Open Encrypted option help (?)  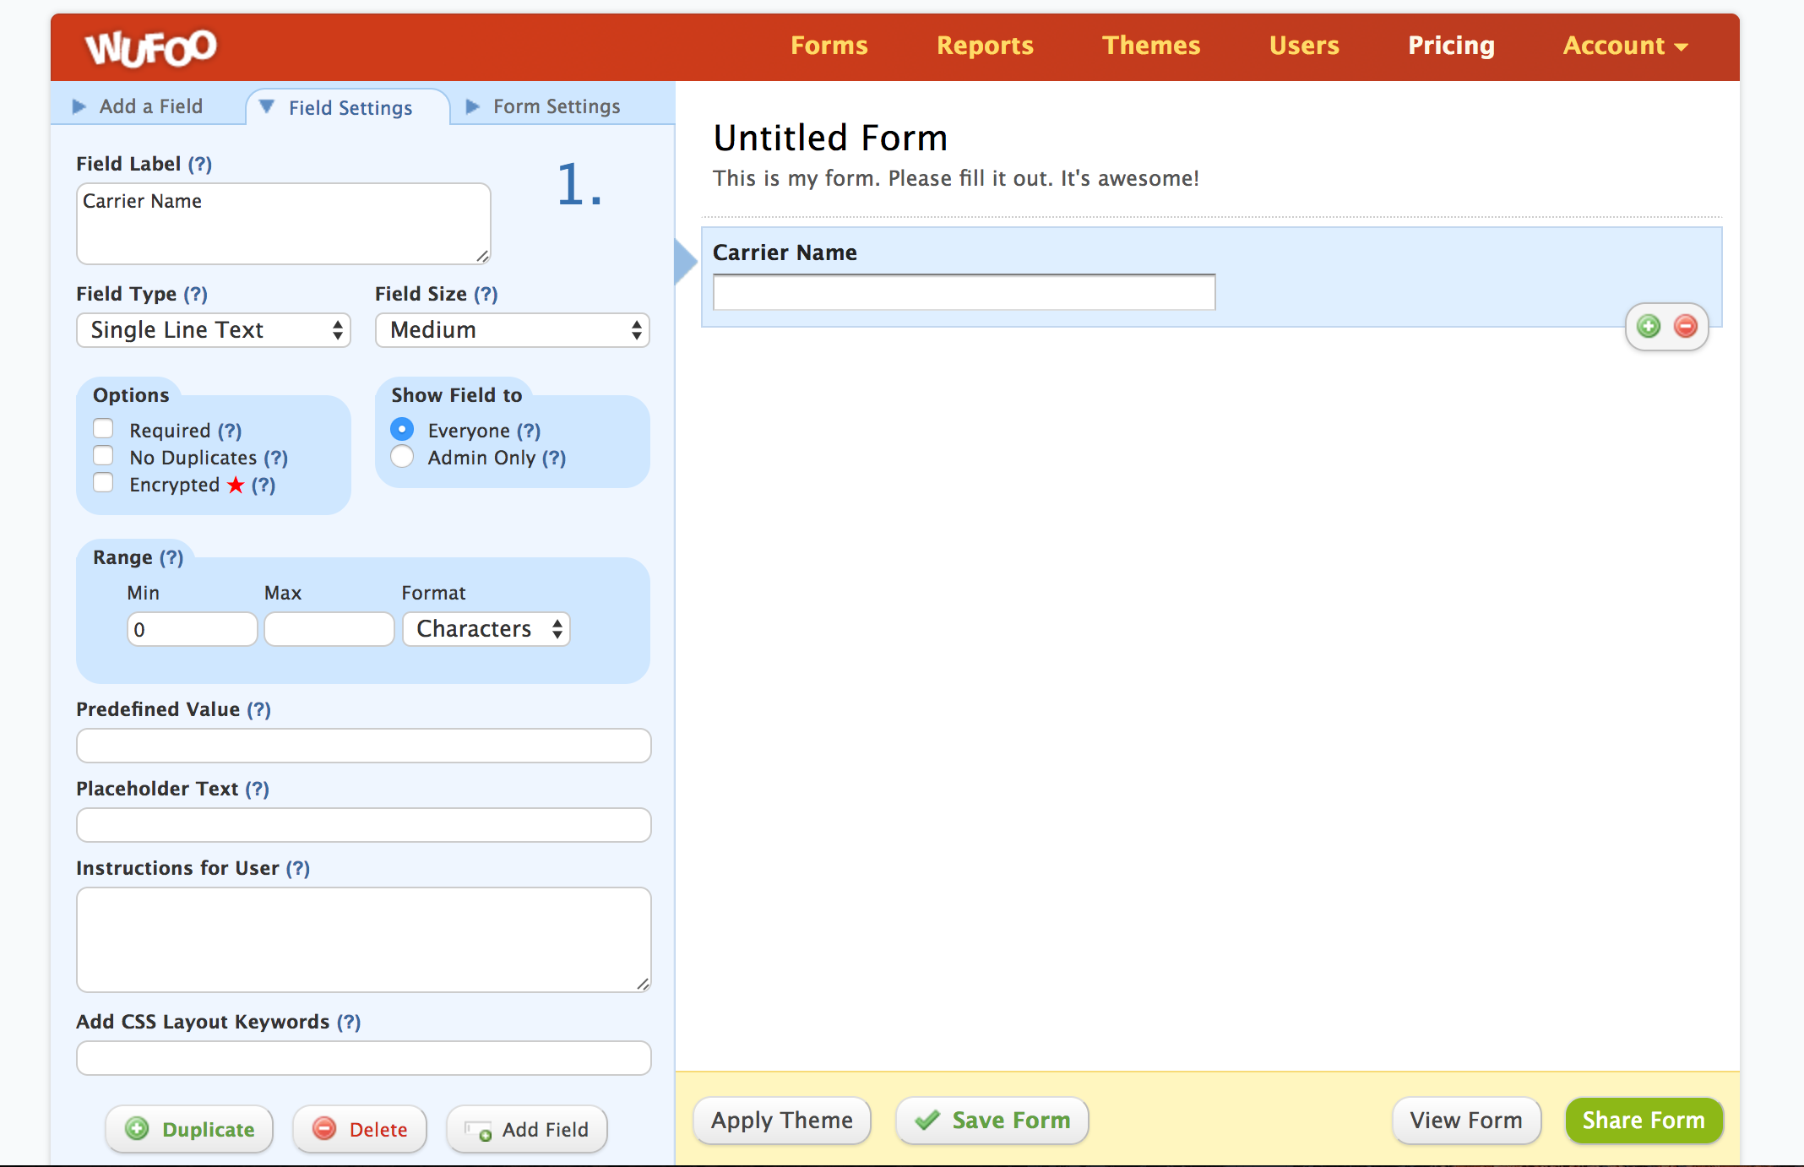pyautogui.click(x=264, y=485)
